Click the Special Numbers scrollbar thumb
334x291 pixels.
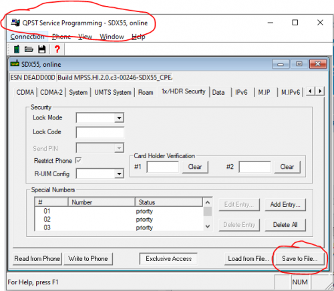pyautogui.click(x=208, y=212)
